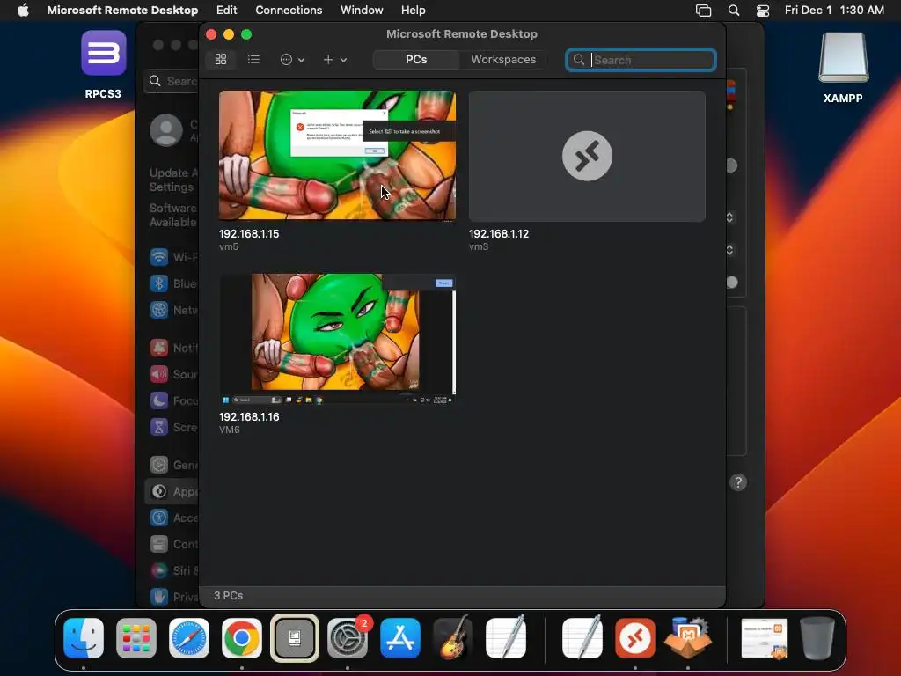Screen dimensions: 901x676
Task: Select the Workspaces tab
Action: tap(503, 59)
